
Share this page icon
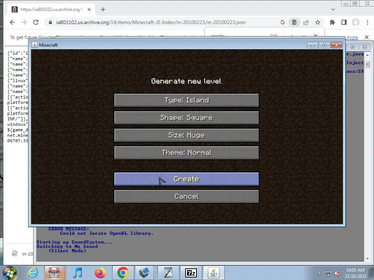306,22
